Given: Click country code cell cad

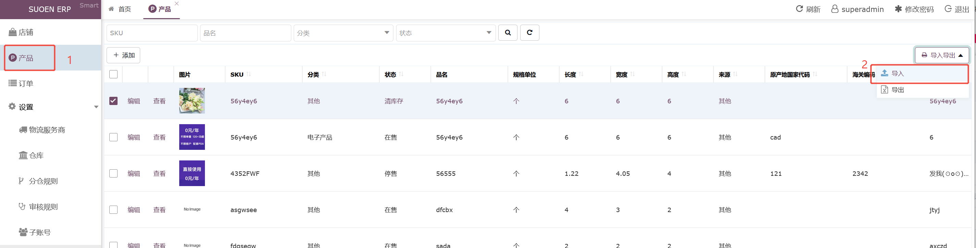Looking at the screenshot, I should coord(776,137).
